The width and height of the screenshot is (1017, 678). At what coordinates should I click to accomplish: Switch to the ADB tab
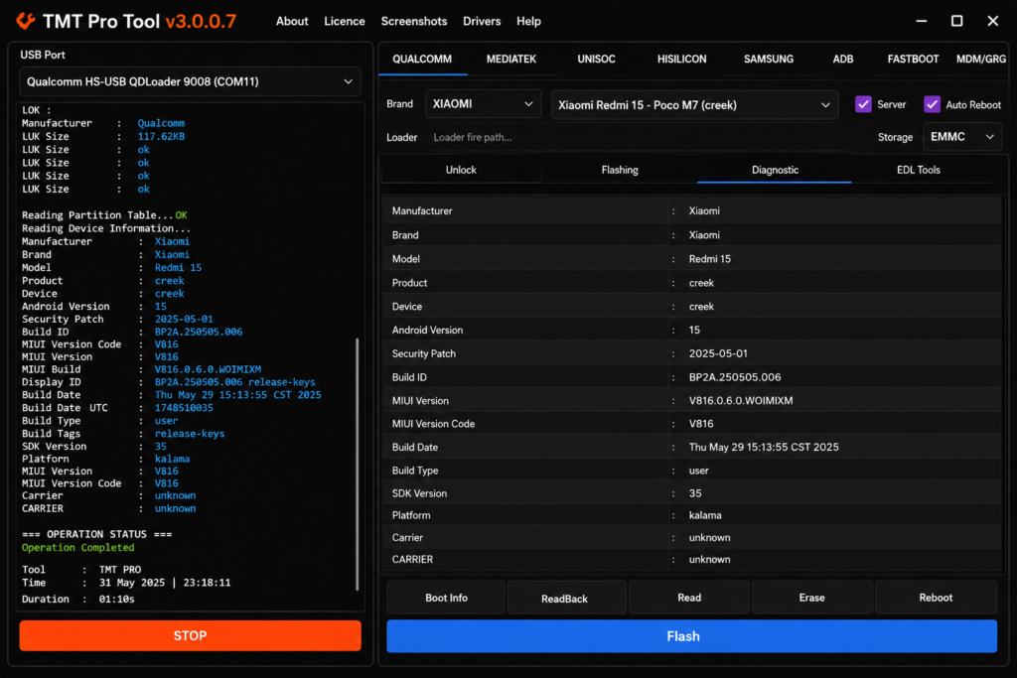click(842, 59)
